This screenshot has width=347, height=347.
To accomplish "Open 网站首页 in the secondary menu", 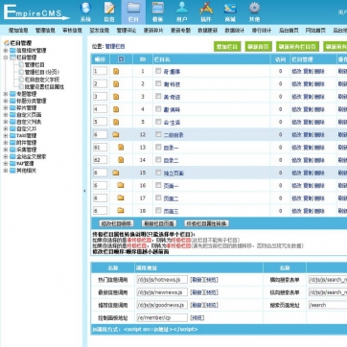I will [x=315, y=31].
